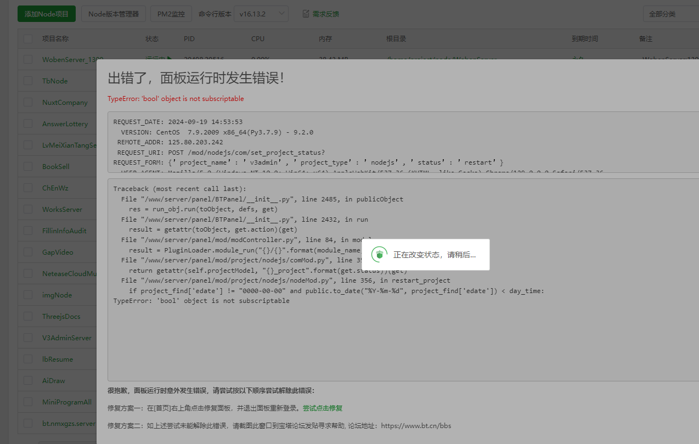The width and height of the screenshot is (699, 444).
Task: Check the WorksServer row checkbox
Action: click(28, 209)
